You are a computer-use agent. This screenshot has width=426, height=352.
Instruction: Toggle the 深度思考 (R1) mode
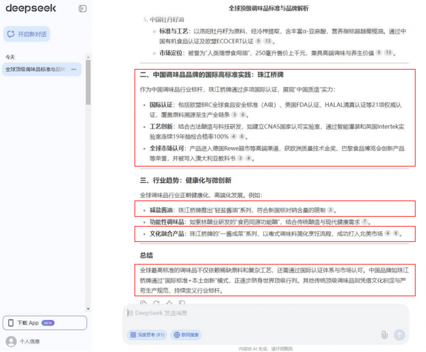pyautogui.click(x=148, y=335)
